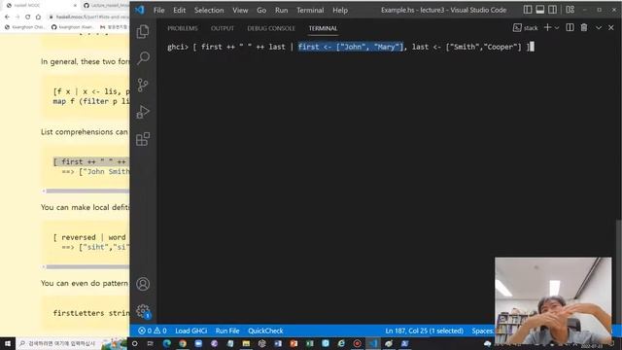Open the Gmail bookmark in bookmarks bar
The width and height of the screenshot is (622, 350).
[x=114, y=27]
